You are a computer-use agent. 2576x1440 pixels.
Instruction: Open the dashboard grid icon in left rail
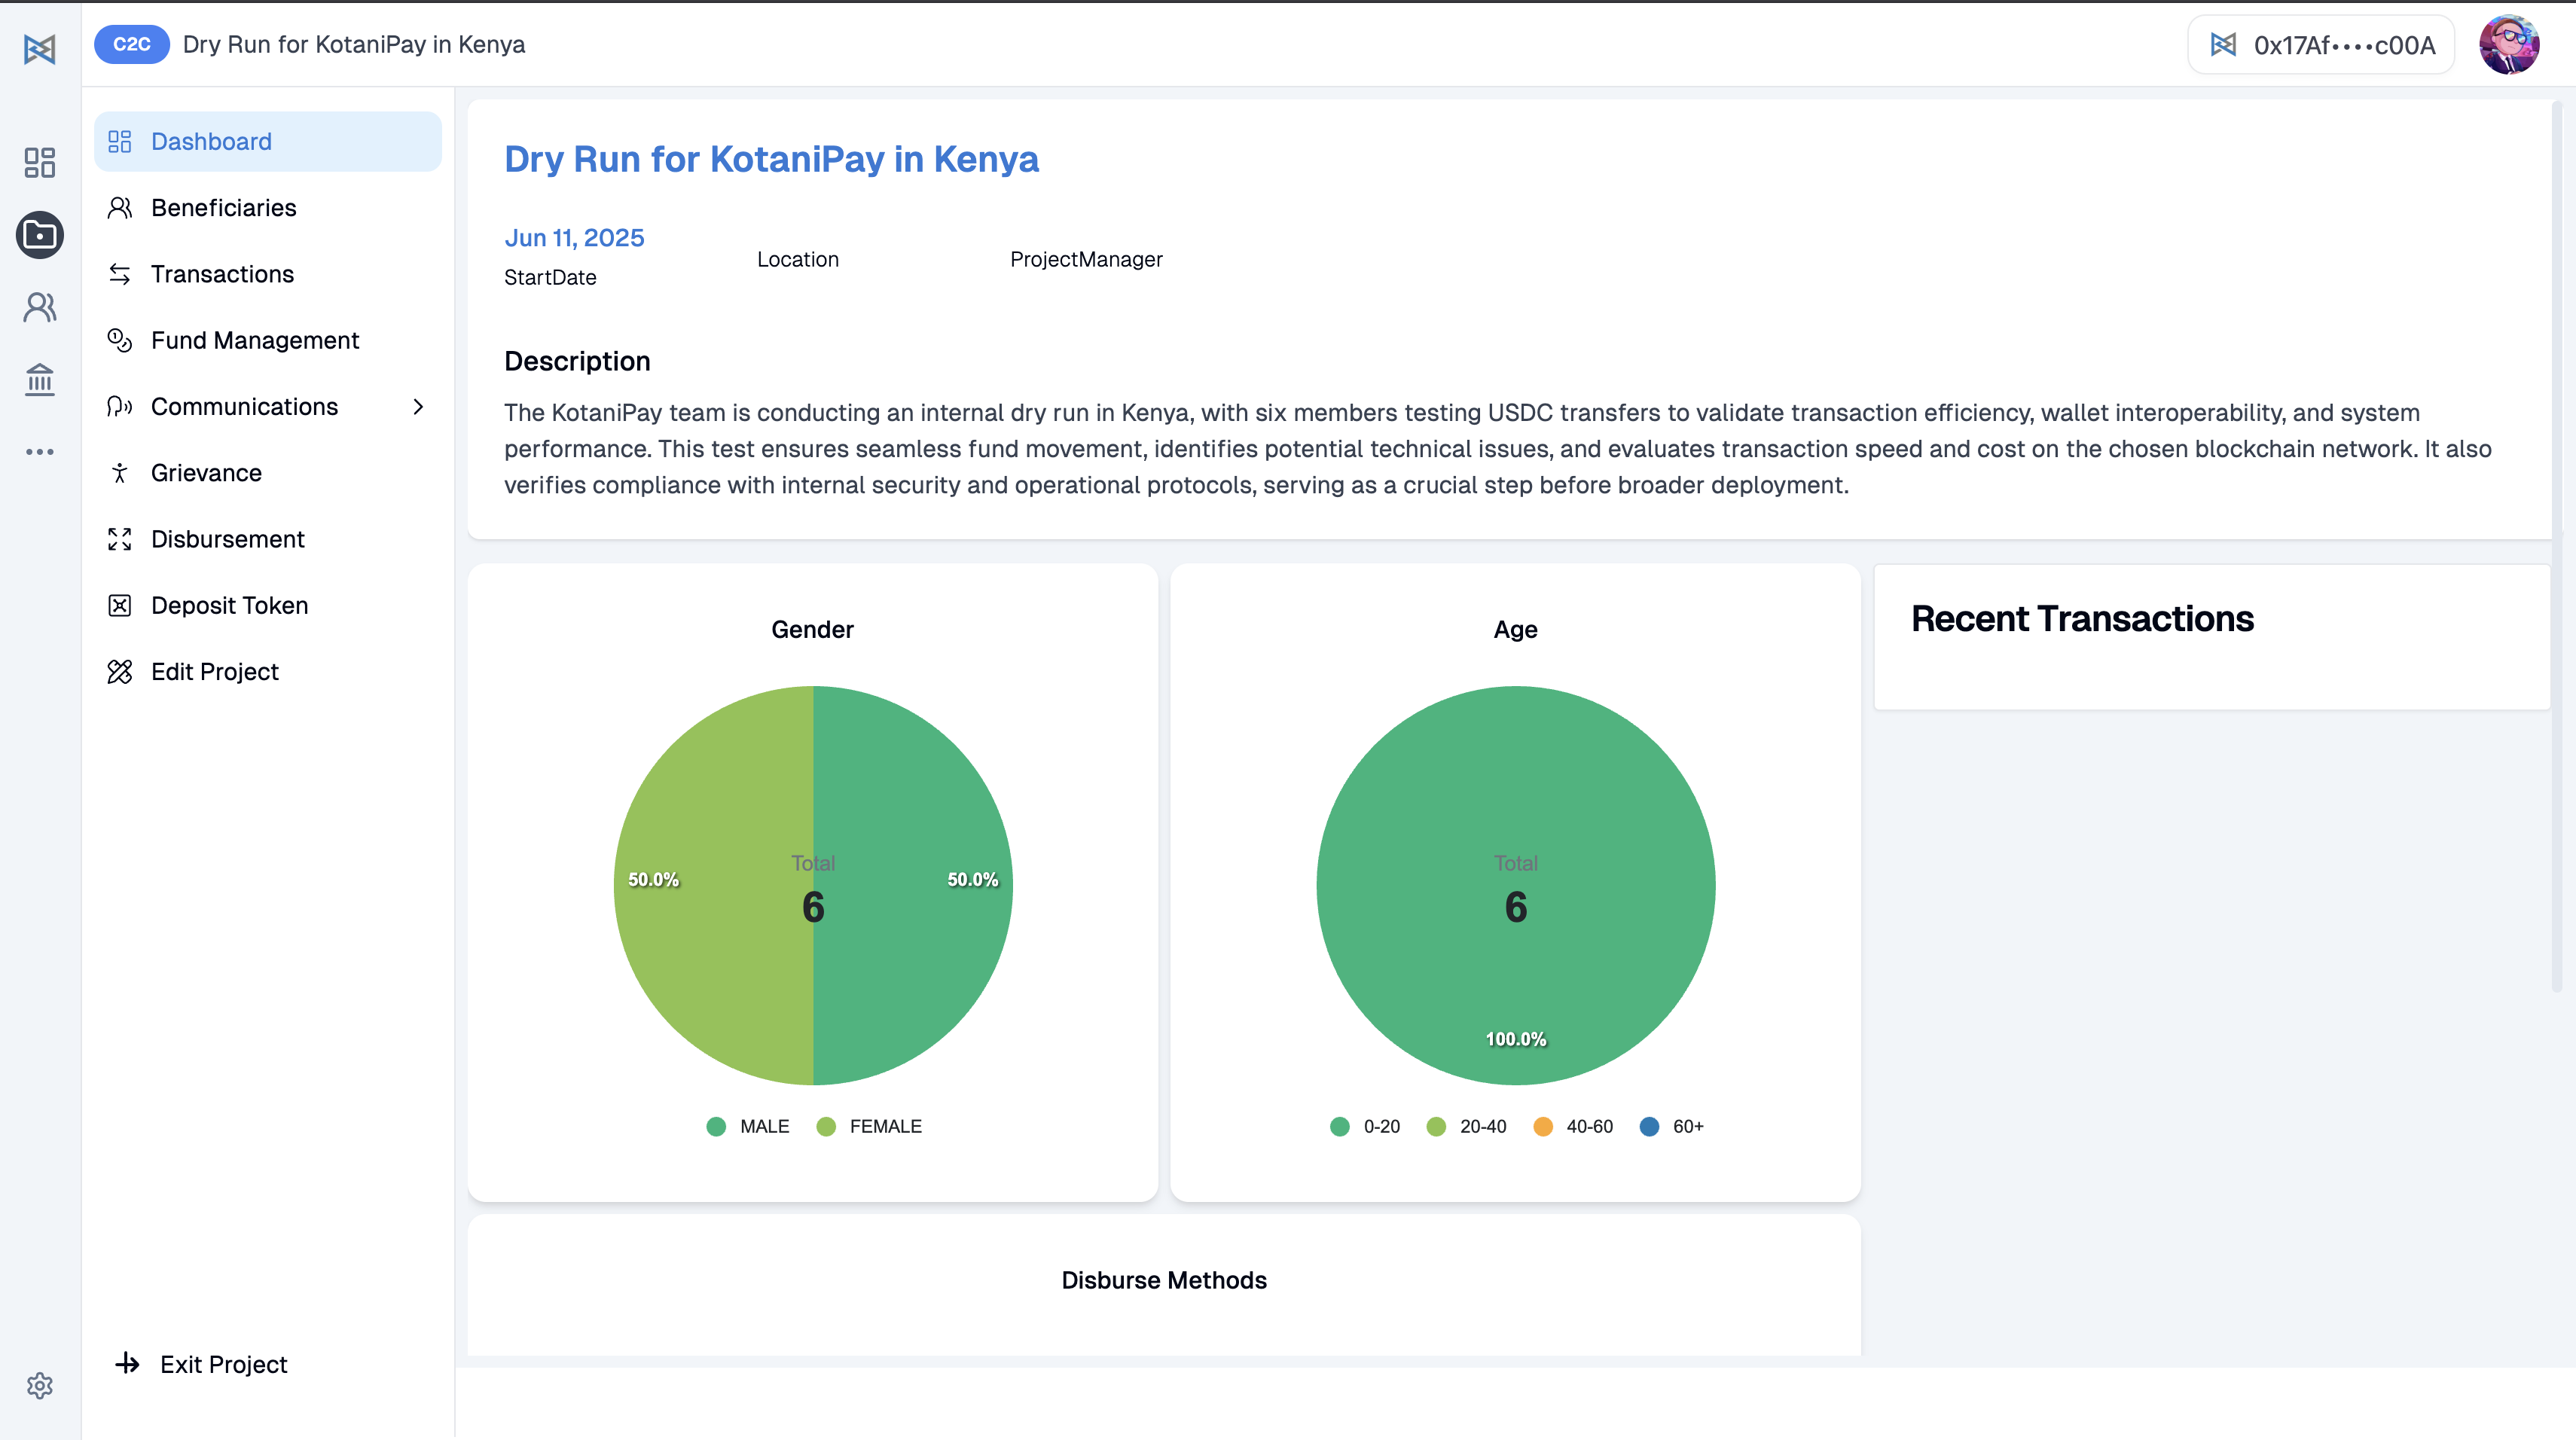click(x=40, y=162)
